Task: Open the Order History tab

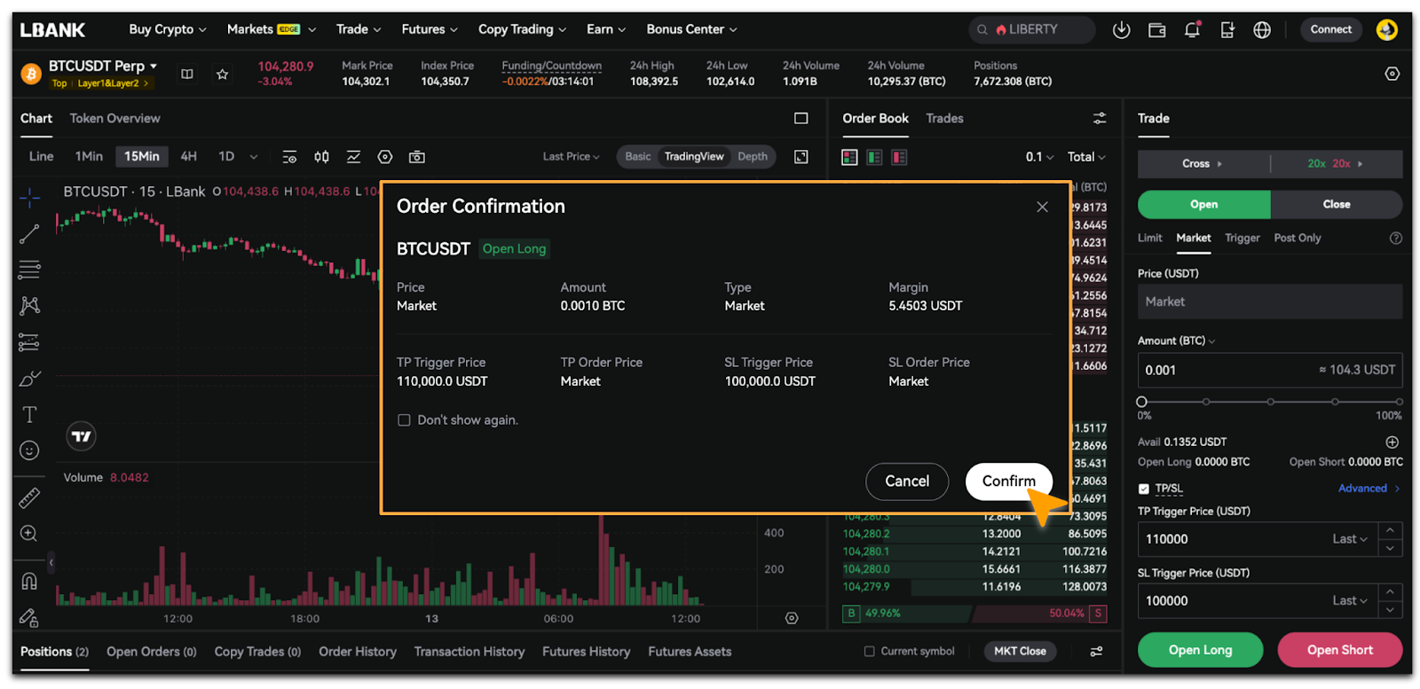Action: click(x=358, y=652)
